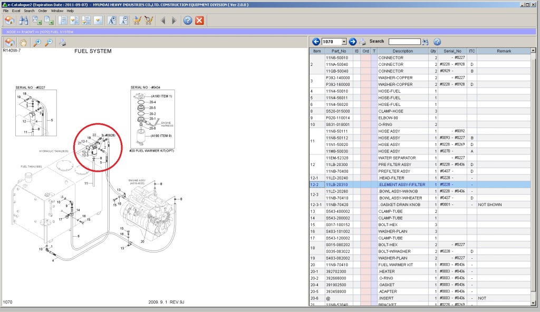Open the Window menu
The width and height of the screenshot is (540, 312).
point(57,11)
